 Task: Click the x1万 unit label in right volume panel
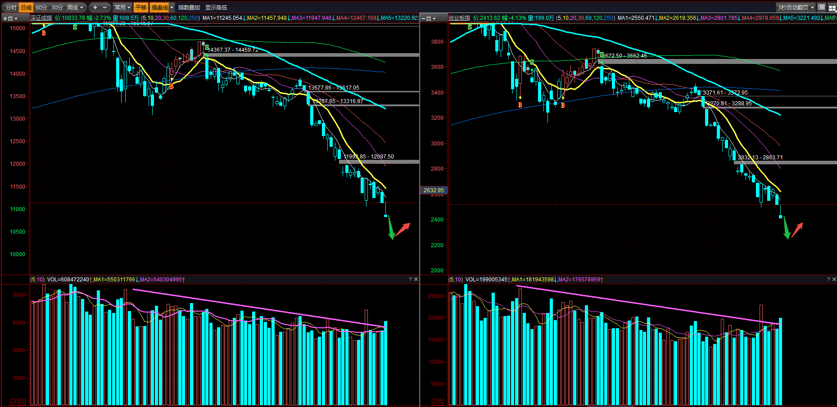click(x=438, y=402)
